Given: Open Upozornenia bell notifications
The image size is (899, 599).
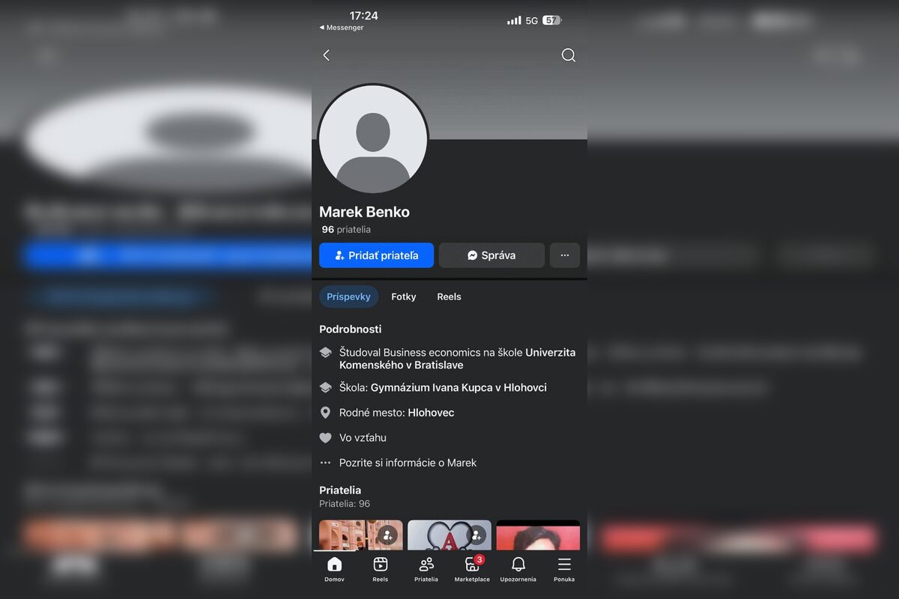Looking at the screenshot, I should coord(518,568).
